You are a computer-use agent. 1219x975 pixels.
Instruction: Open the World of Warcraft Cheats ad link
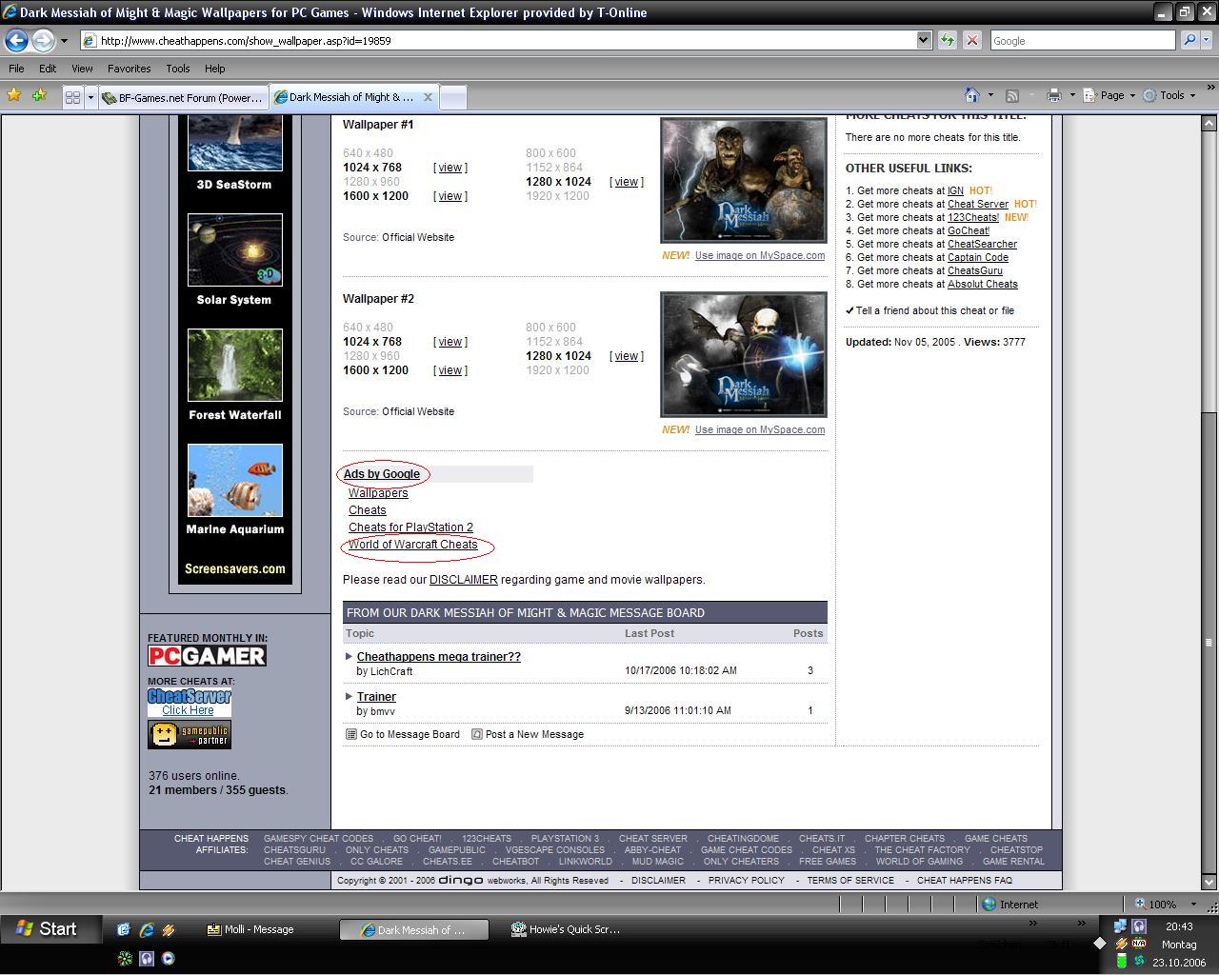tap(413, 545)
